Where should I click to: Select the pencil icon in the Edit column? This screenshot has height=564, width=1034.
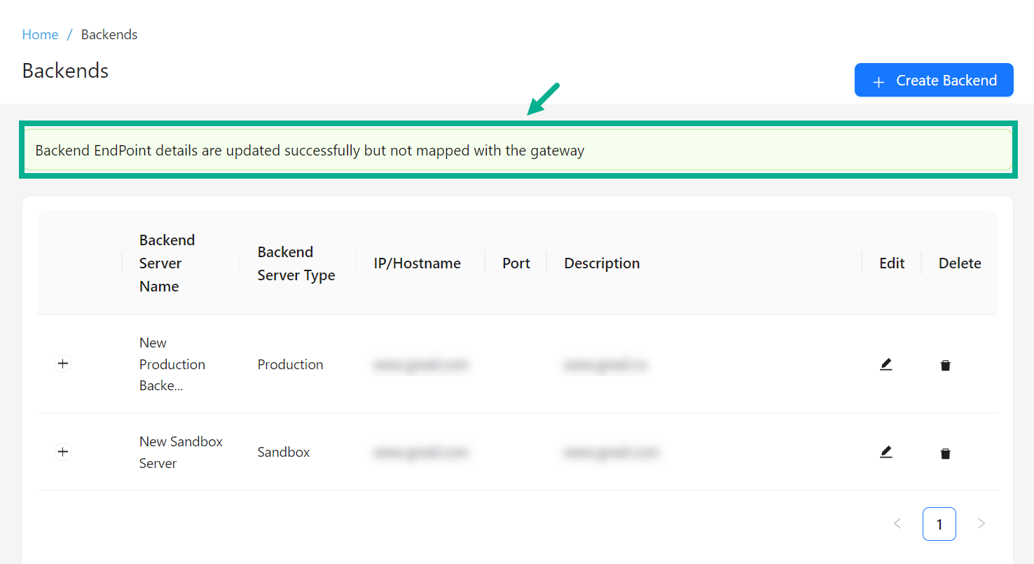(x=885, y=364)
